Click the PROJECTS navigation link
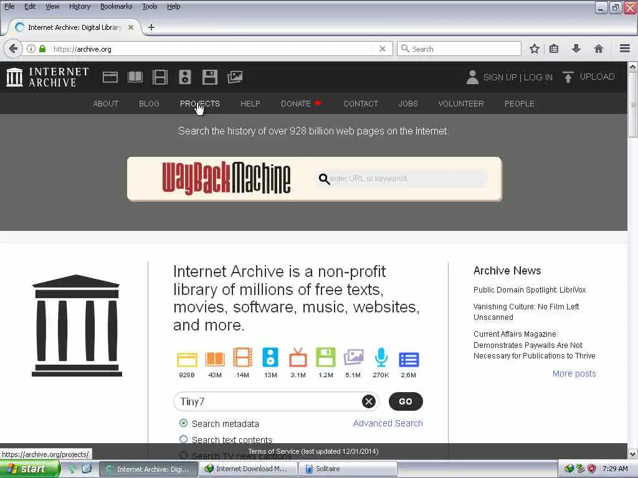Image resolution: width=638 pixels, height=478 pixels. click(200, 104)
